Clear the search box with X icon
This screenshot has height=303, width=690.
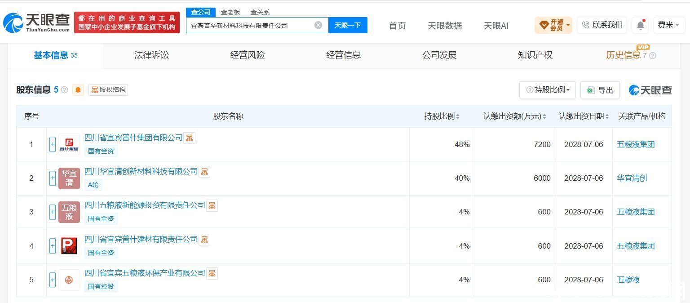pyautogui.click(x=318, y=25)
